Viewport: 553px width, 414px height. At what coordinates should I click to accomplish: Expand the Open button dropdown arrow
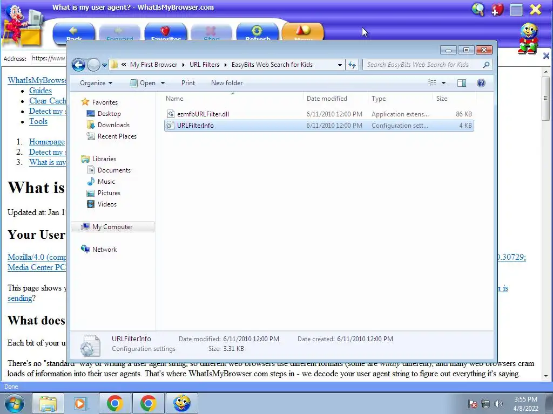[163, 83]
